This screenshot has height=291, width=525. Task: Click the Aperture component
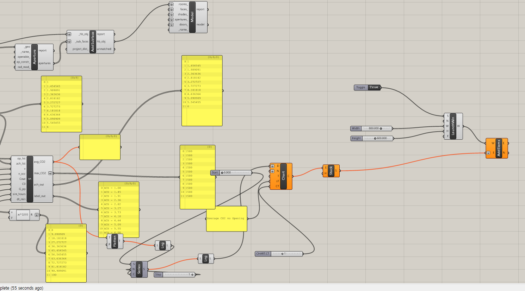(x=34, y=56)
